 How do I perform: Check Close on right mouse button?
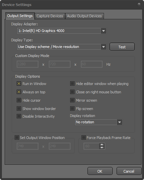(72, 92)
